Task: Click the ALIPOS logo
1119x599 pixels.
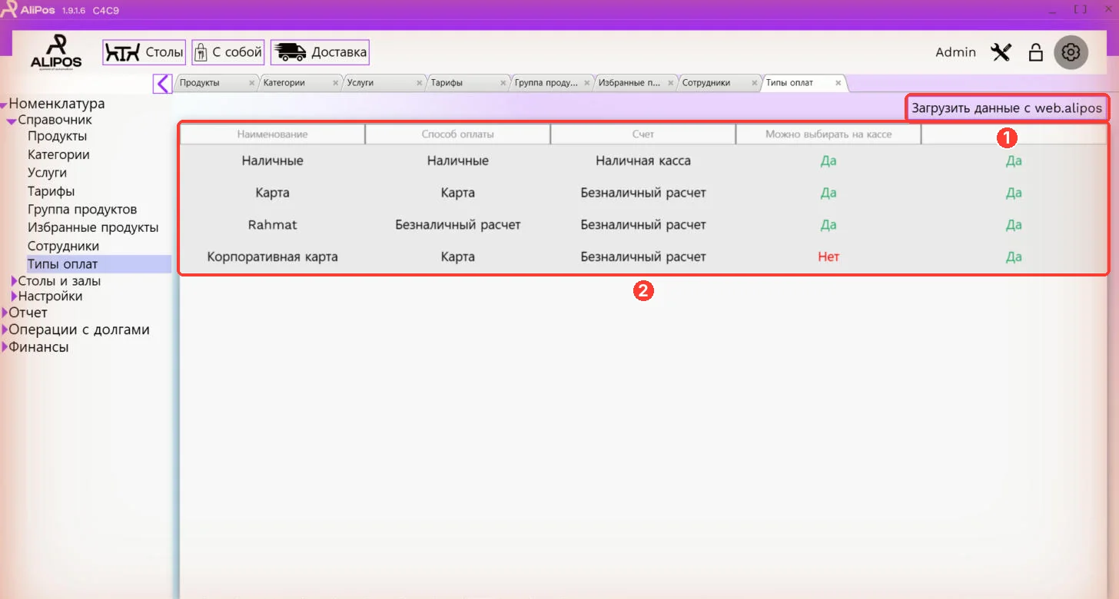Action: [x=56, y=52]
